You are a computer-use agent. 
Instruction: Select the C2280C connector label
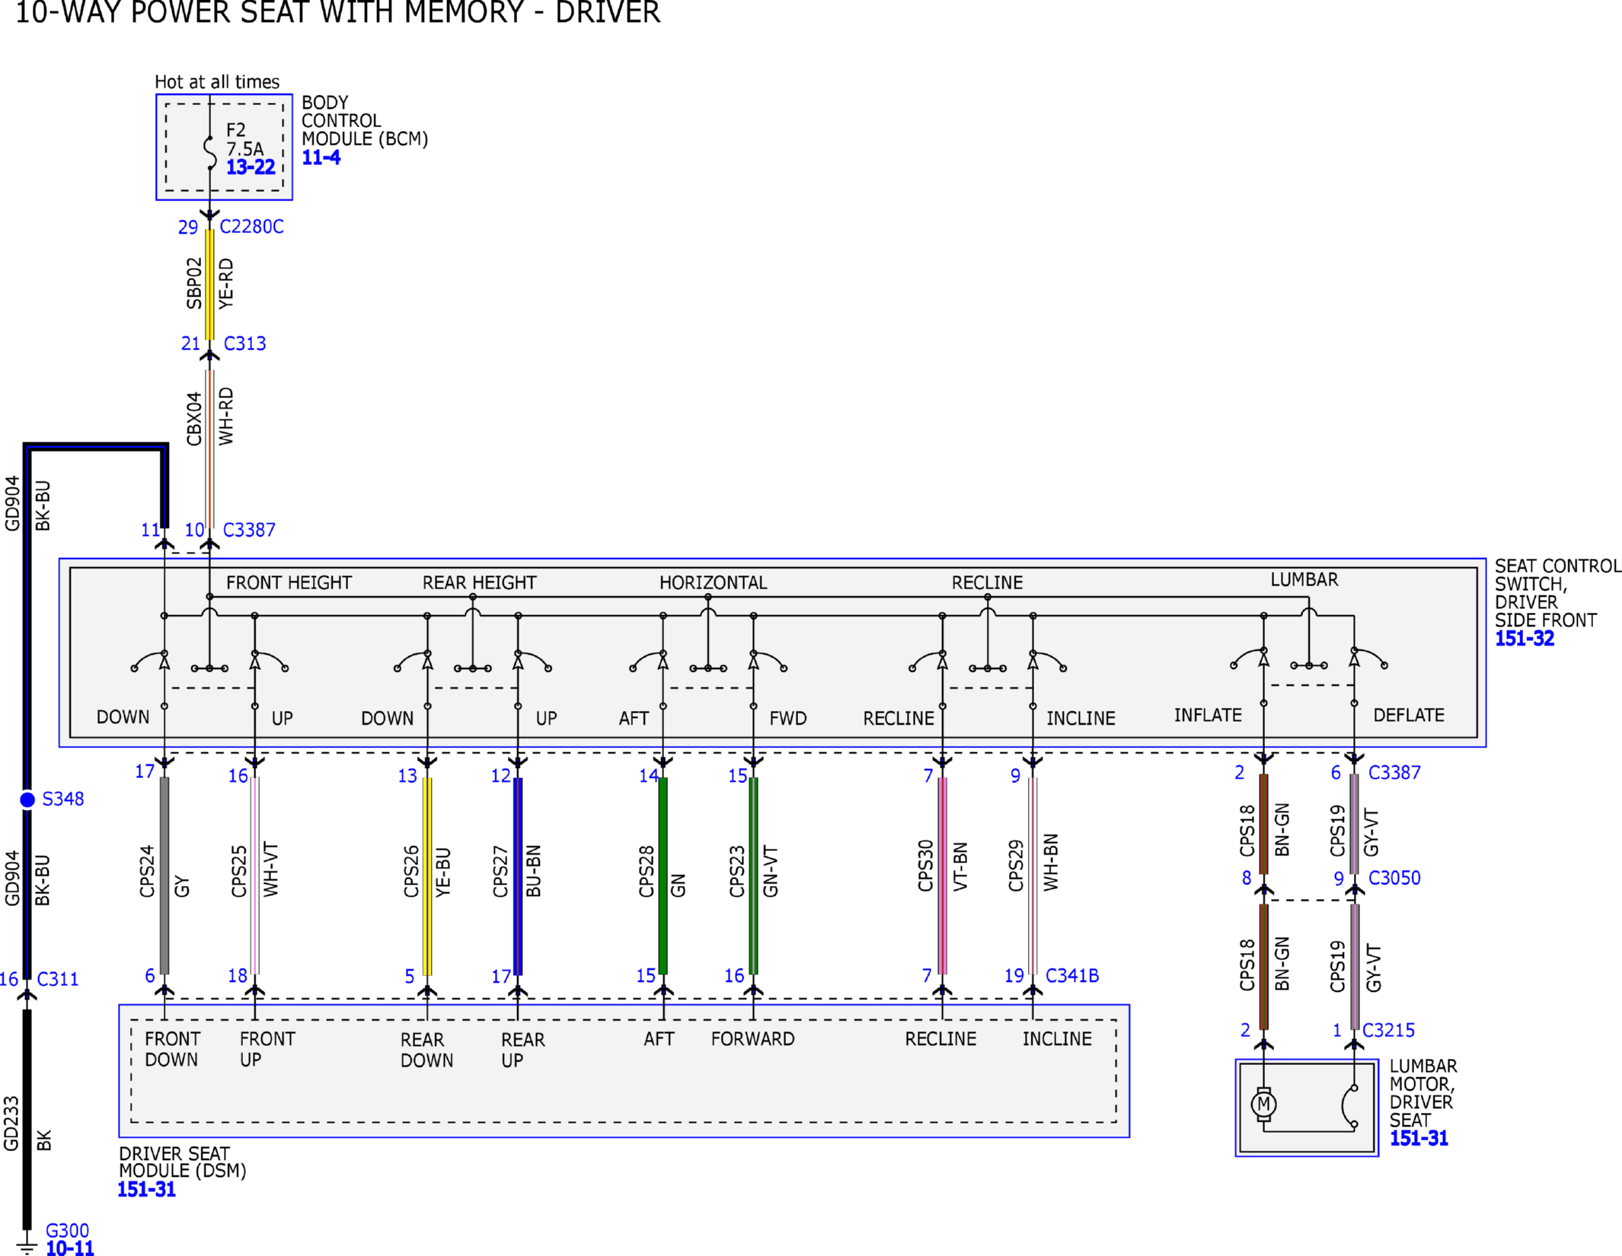click(x=251, y=227)
